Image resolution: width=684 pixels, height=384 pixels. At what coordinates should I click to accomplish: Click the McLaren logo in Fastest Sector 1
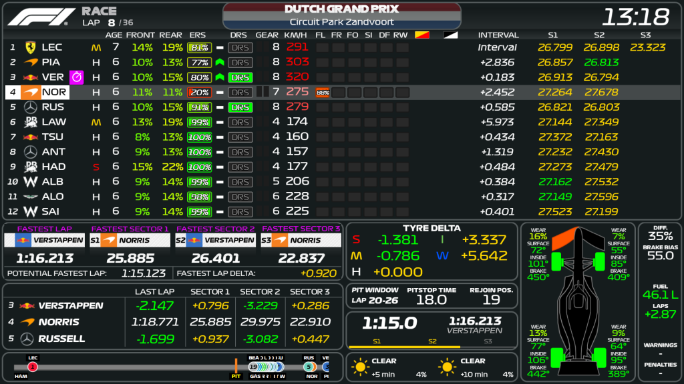(109, 240)
